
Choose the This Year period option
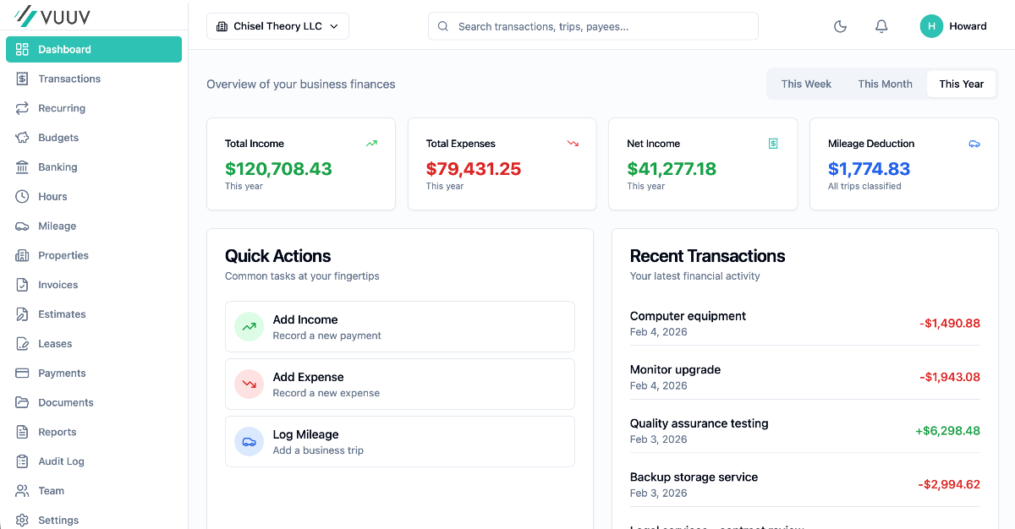[x=961, y=84]
